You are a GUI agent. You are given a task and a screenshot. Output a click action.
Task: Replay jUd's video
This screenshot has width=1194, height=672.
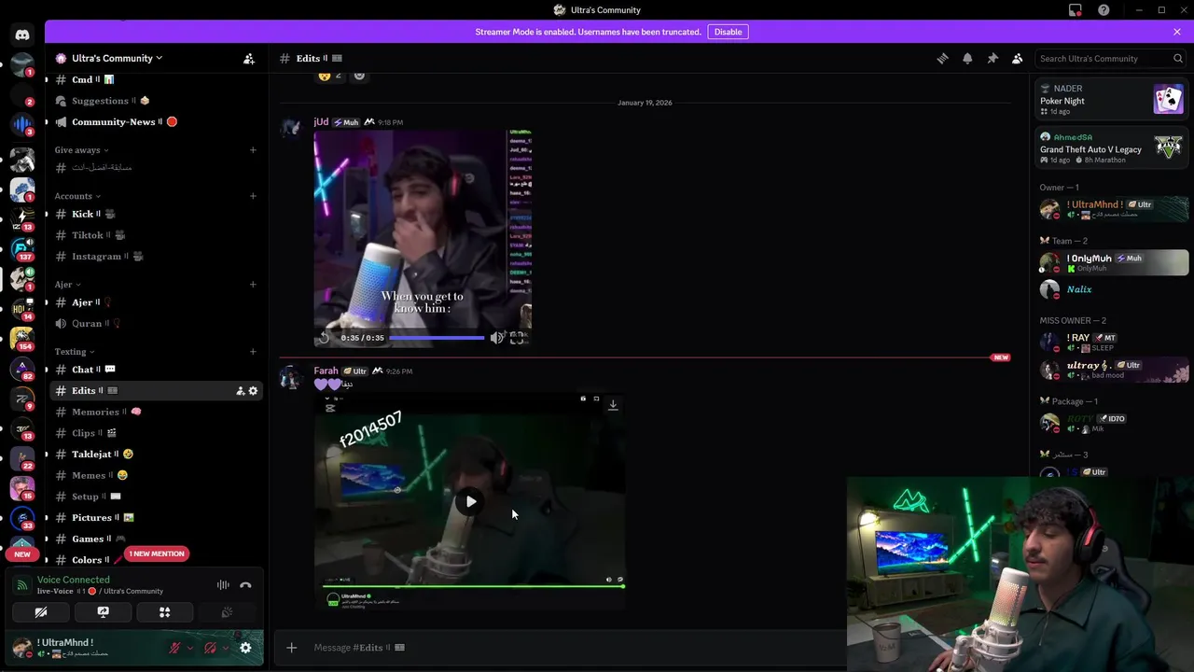tap(325, 338)
